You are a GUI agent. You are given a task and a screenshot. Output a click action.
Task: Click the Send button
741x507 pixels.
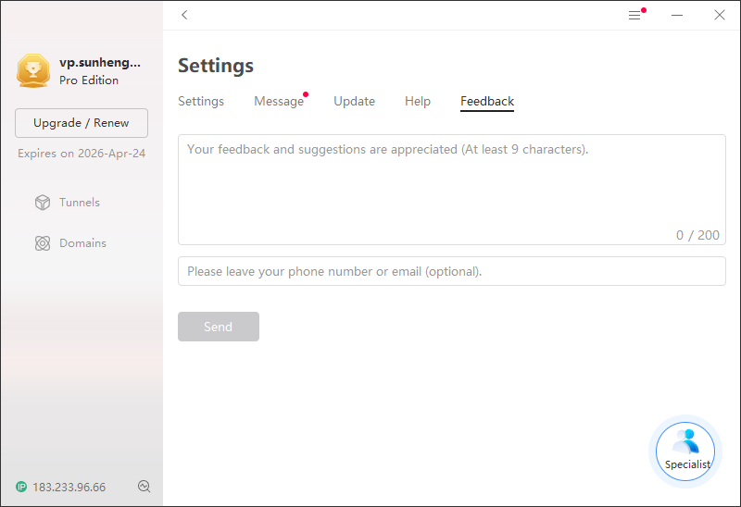coord(219,327)
